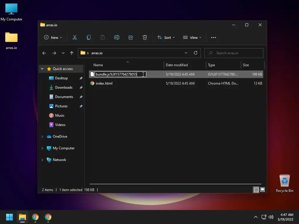Open My Computer desktop icon

click(11, 12)
